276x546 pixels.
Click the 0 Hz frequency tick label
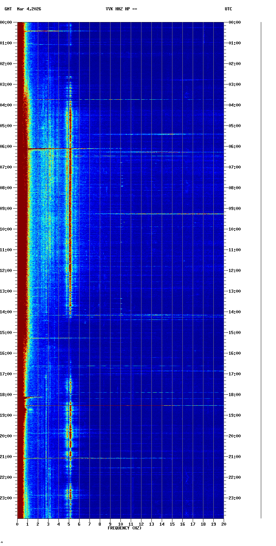[x=17, y=524]
